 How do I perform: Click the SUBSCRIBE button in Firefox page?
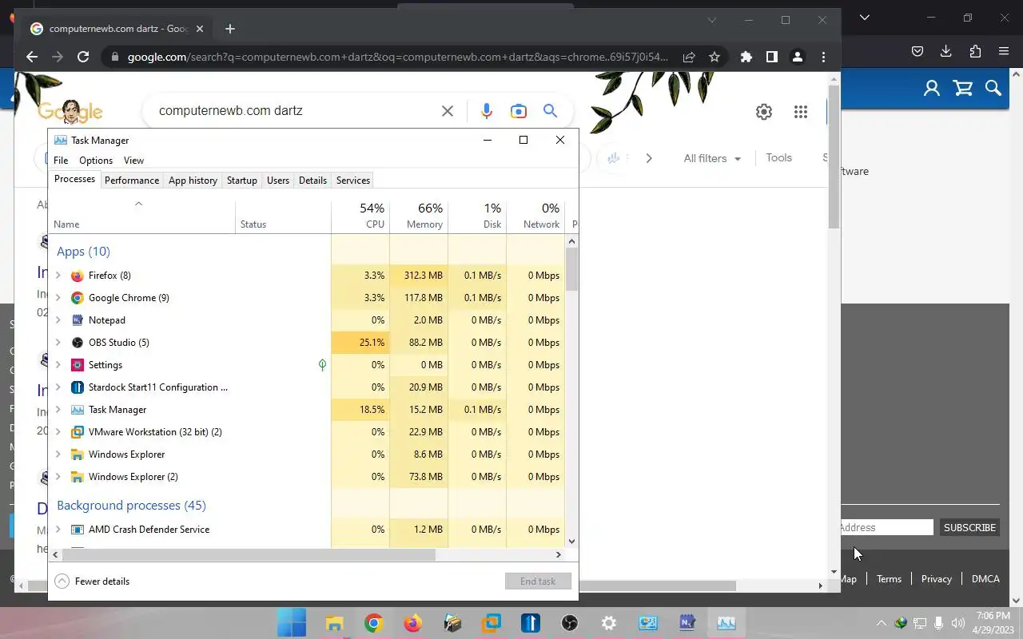point(969,527)
